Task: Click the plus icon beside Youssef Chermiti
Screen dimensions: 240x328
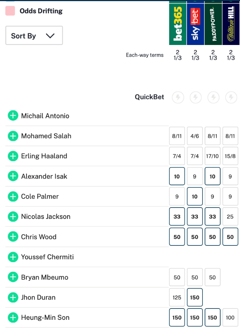Action: pyautogui.click(x=13, y=257)
